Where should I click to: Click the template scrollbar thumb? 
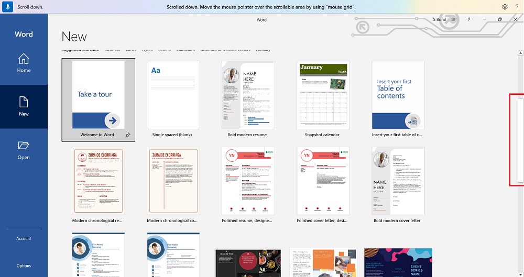pyautogui.click(x=520, y=140)
